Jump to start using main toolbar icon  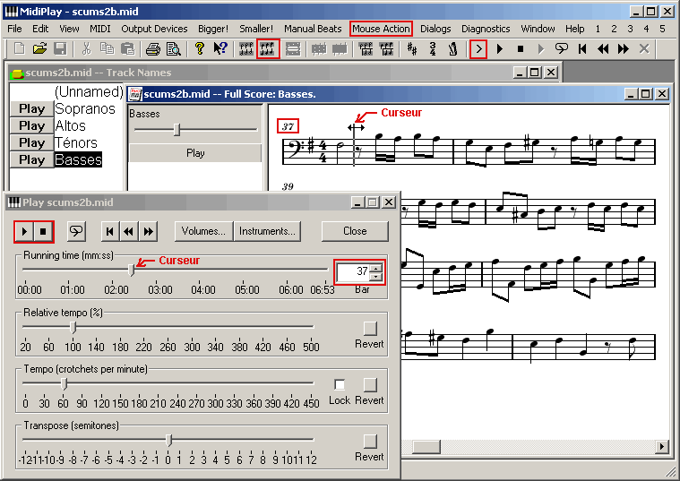[582, 48]
